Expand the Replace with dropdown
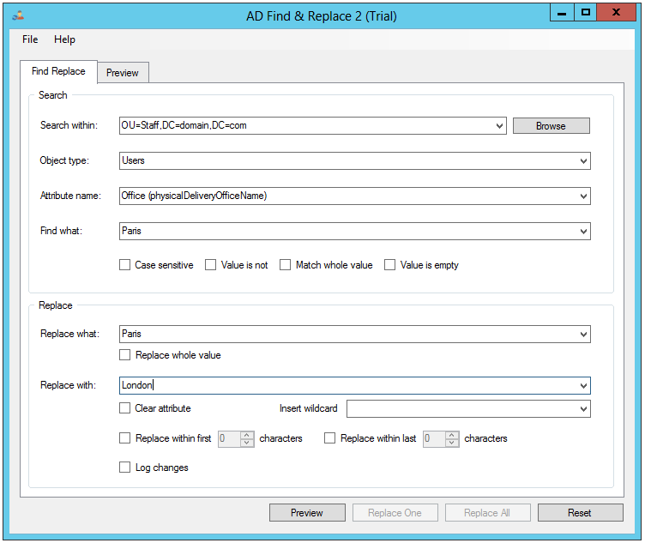Image resolution: width=645 pixels, height=543 pixels. click(583, 385)
